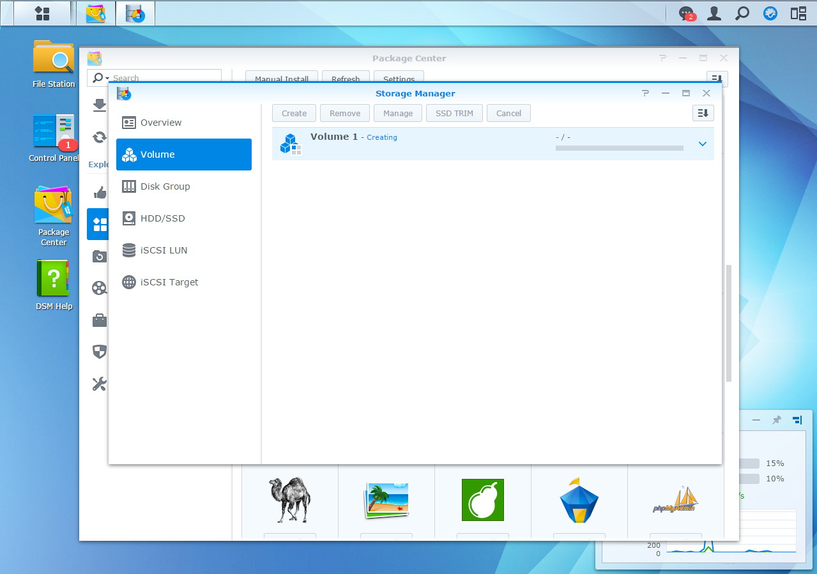Select Recommended thumbs-up category in Package Center
Image resolution: width=817 pixels, height=574 pixels.
100,192
